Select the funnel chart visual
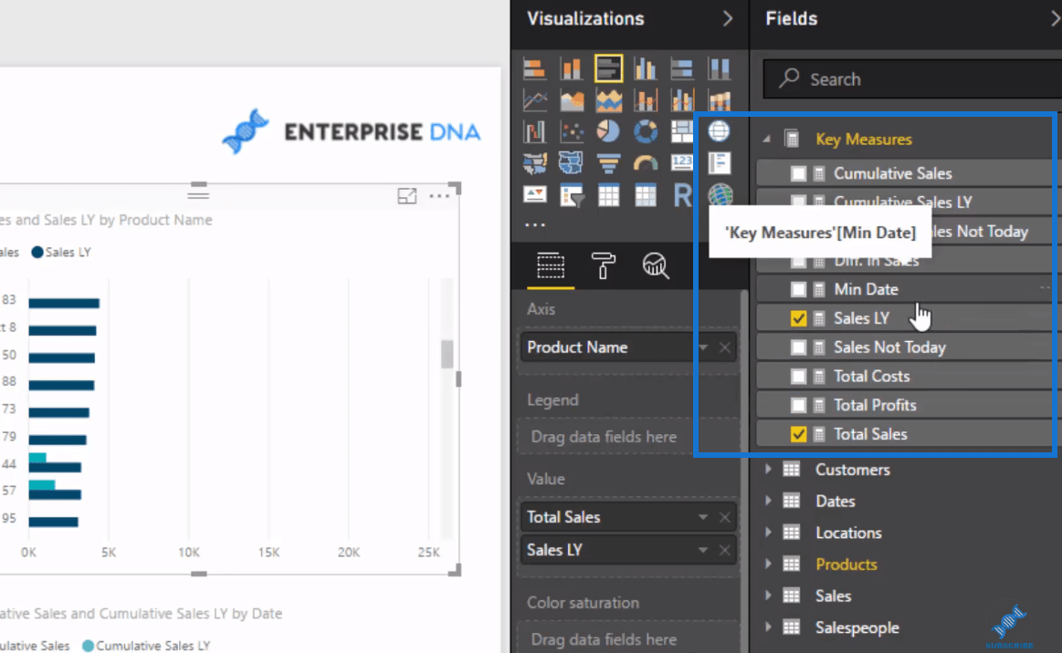Viewport: 1062px width, 653px height. click(x=608, y=163)
